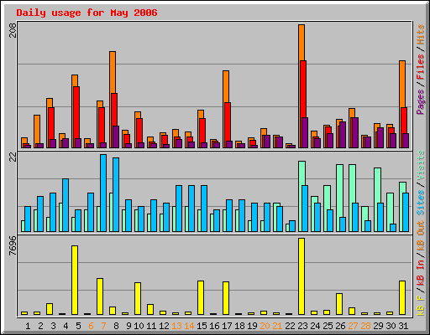Click the kB F / kB In / kB Out legend
Screen dimensions: 430x335
(x=421, y=268)
